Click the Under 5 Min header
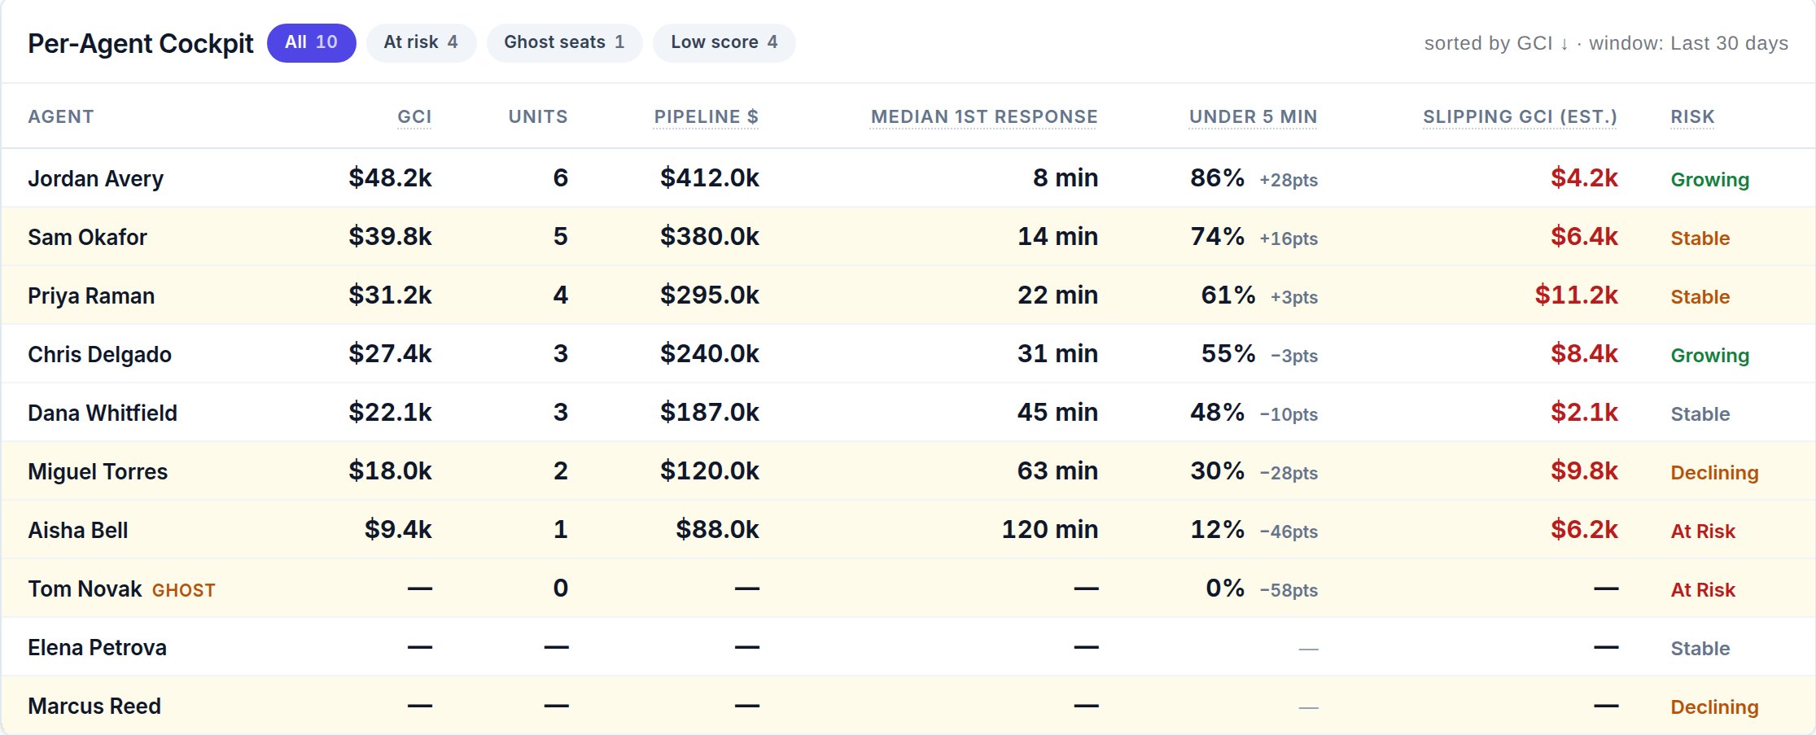Screen dimensions: 1816x735 [1253, 116]
